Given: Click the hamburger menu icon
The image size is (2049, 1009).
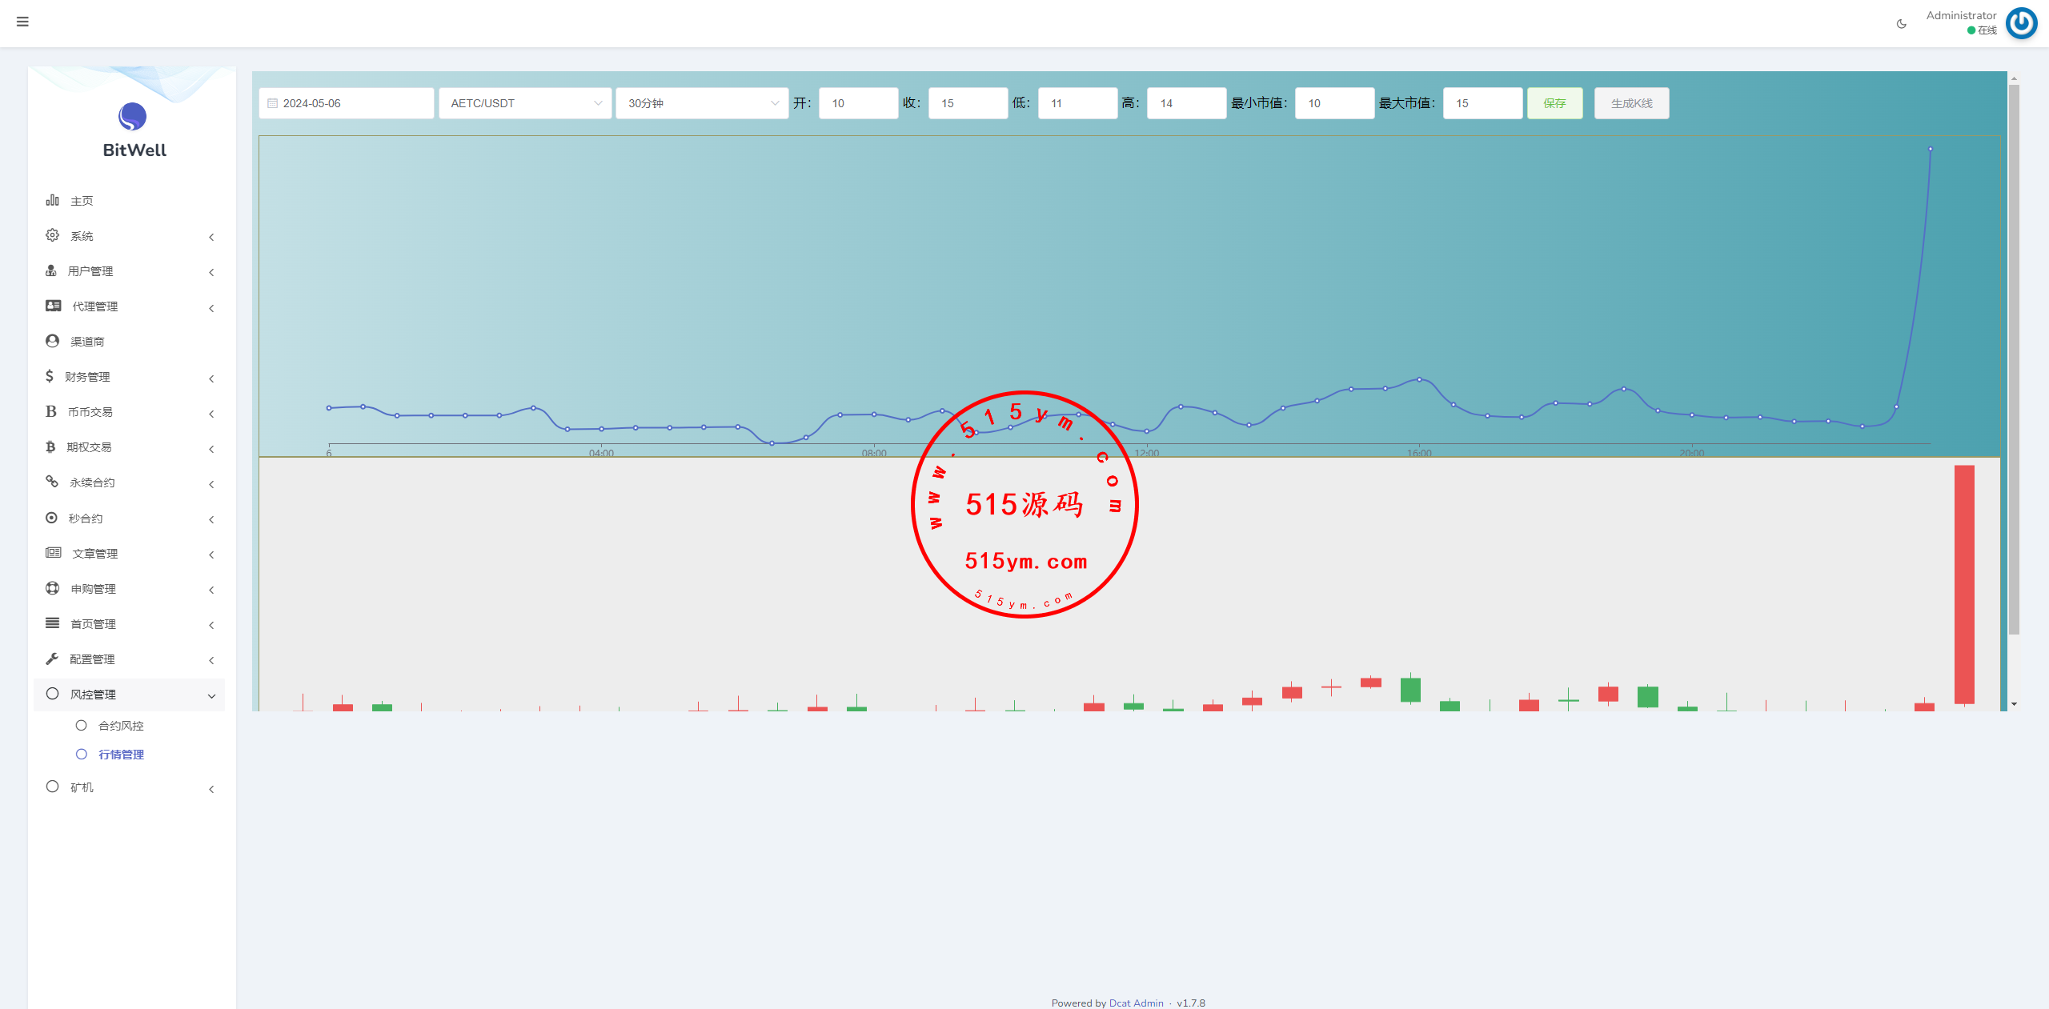Looking at the screenshot, I should [x=22, y=22].
